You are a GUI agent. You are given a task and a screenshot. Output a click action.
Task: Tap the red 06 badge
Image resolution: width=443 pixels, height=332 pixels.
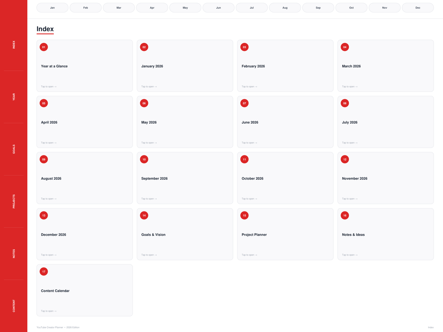pyautogui.click(x=144, y=103)
